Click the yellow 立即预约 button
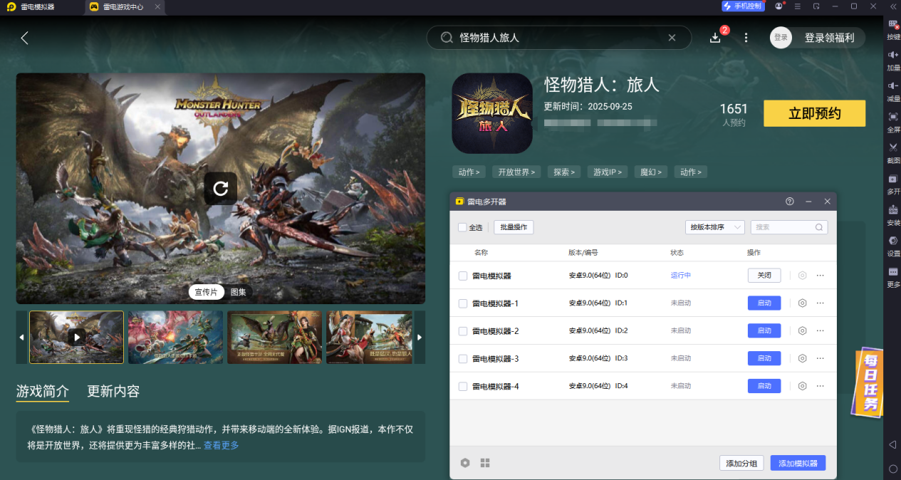Screen dimensions: 901x480 pyautogui.click(x=815, y=113)
